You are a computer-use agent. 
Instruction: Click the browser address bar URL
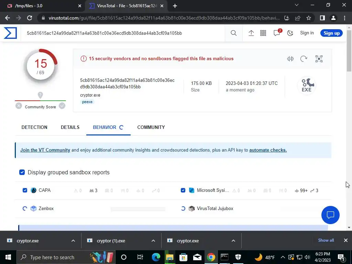click(164, 18)
